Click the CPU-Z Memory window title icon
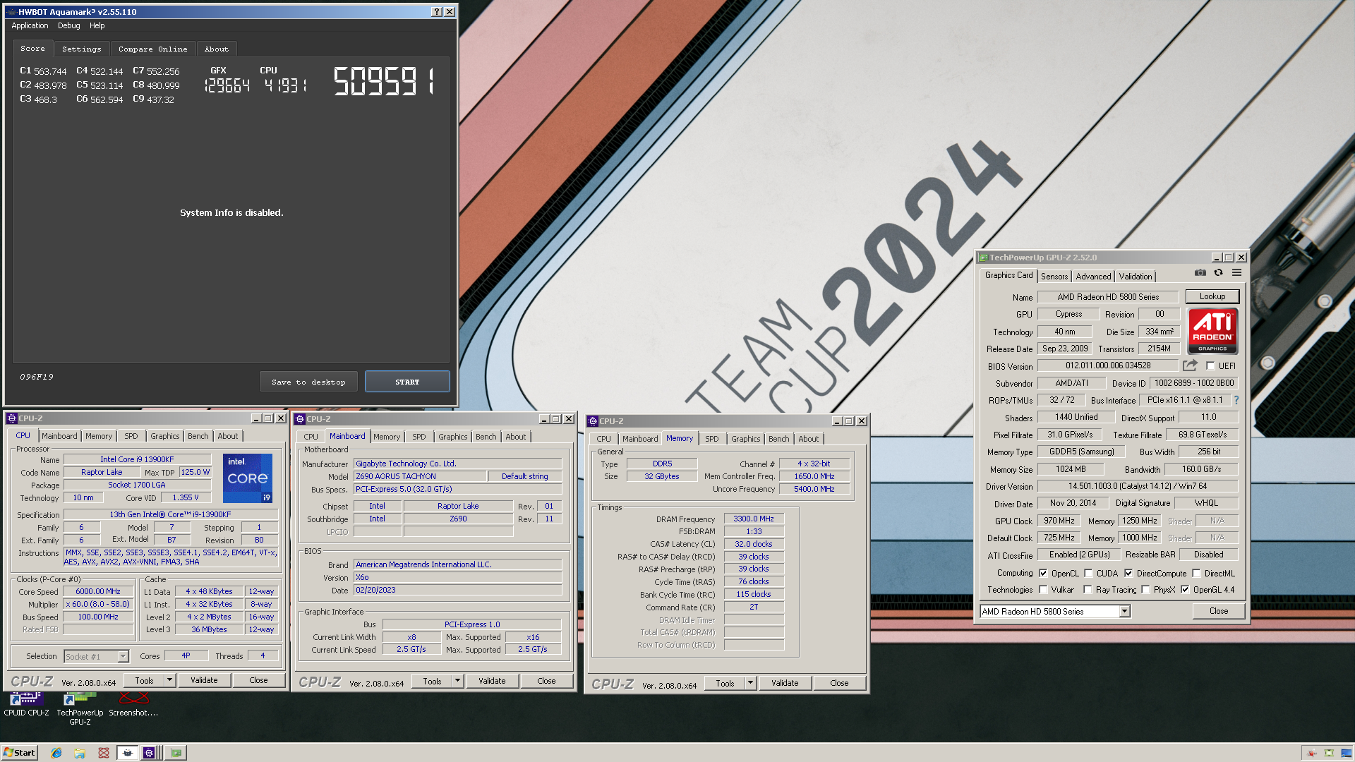Image resolution: width=1355 pixels, height=762 pixels. [594, 421]
